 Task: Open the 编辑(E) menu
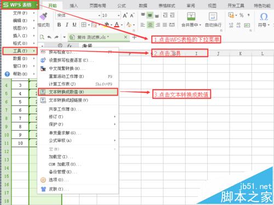tap(20, 21)
